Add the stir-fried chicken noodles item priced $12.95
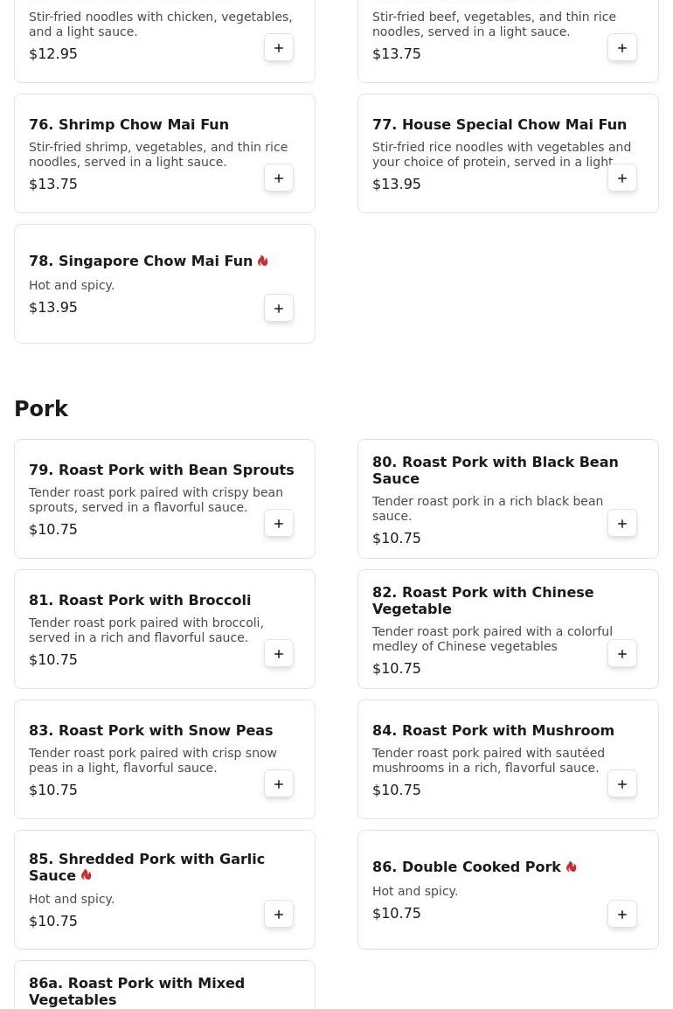The image size is (673, 1009). click(x=279, y=48)
